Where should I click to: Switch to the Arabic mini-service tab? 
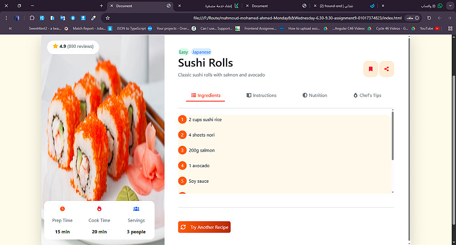tap(209, 6)
